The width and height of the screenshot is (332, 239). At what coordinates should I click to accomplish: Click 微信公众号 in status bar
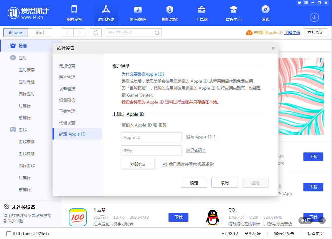pyautogui.click(x=284, y=233)
